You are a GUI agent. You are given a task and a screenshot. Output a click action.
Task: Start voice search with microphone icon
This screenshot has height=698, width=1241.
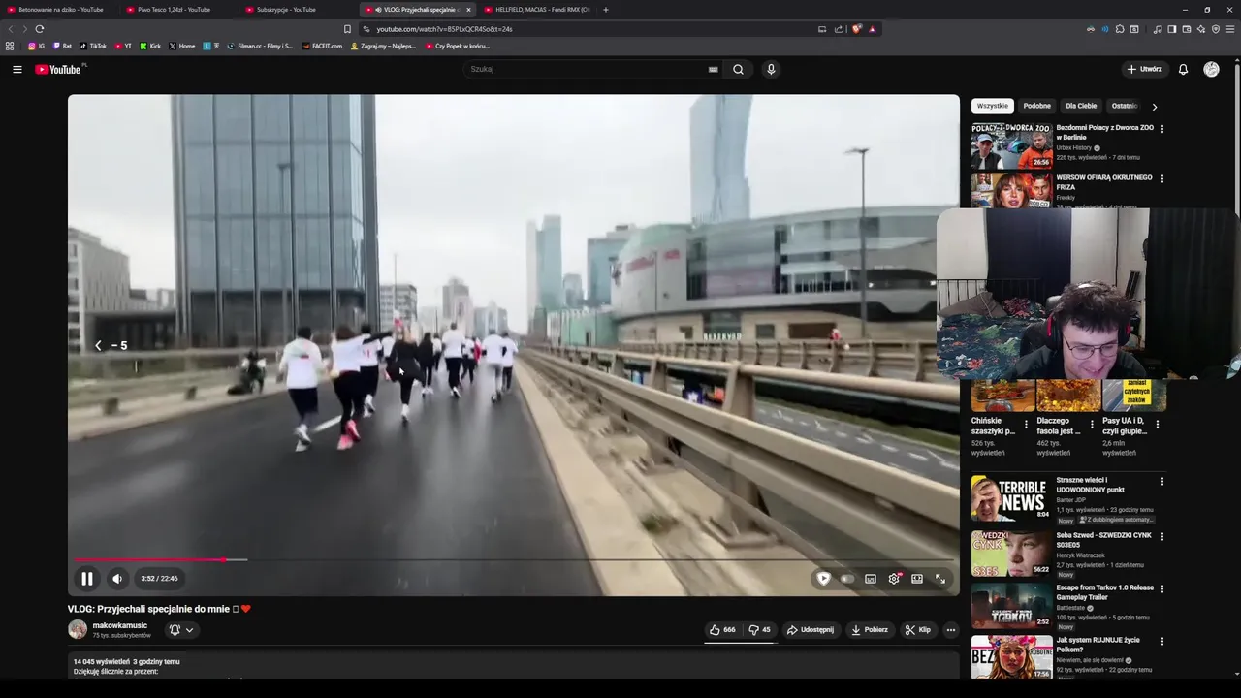[771, 69]
